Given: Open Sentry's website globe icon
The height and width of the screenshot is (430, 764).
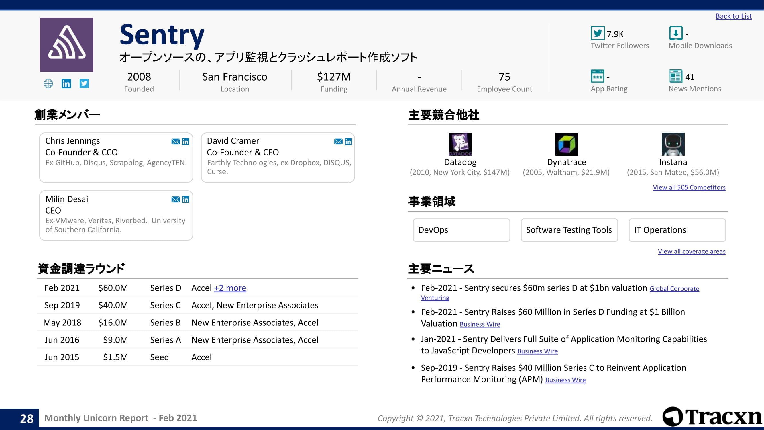Looking at the screenshot, I should [48, 84].
